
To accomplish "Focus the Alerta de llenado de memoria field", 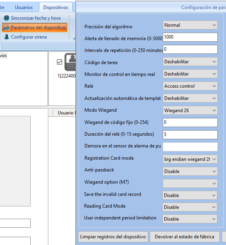I will (x=190, y=37).
